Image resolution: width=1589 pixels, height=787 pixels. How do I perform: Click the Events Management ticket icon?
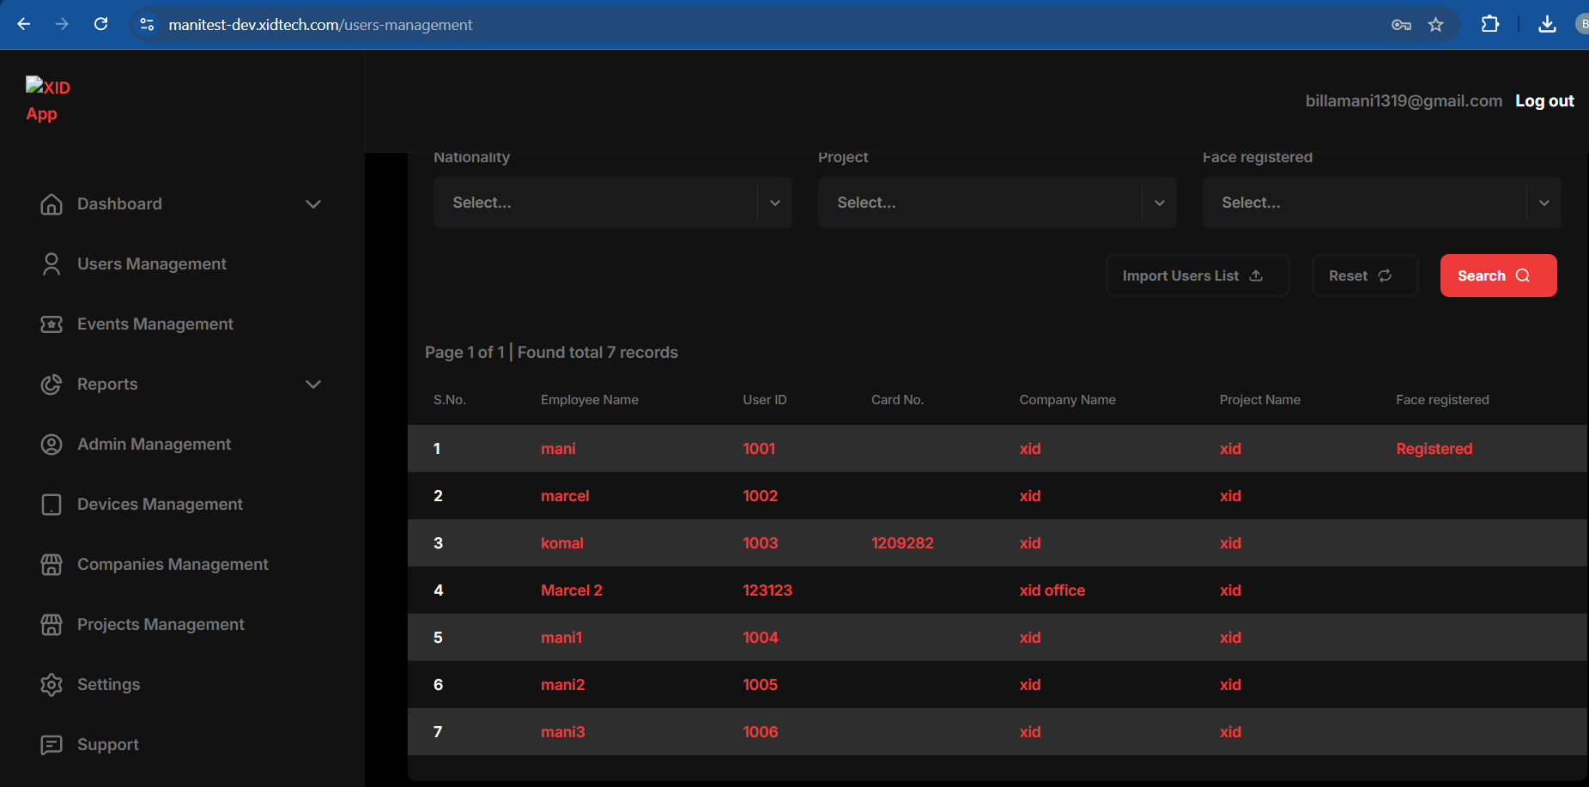52,324
